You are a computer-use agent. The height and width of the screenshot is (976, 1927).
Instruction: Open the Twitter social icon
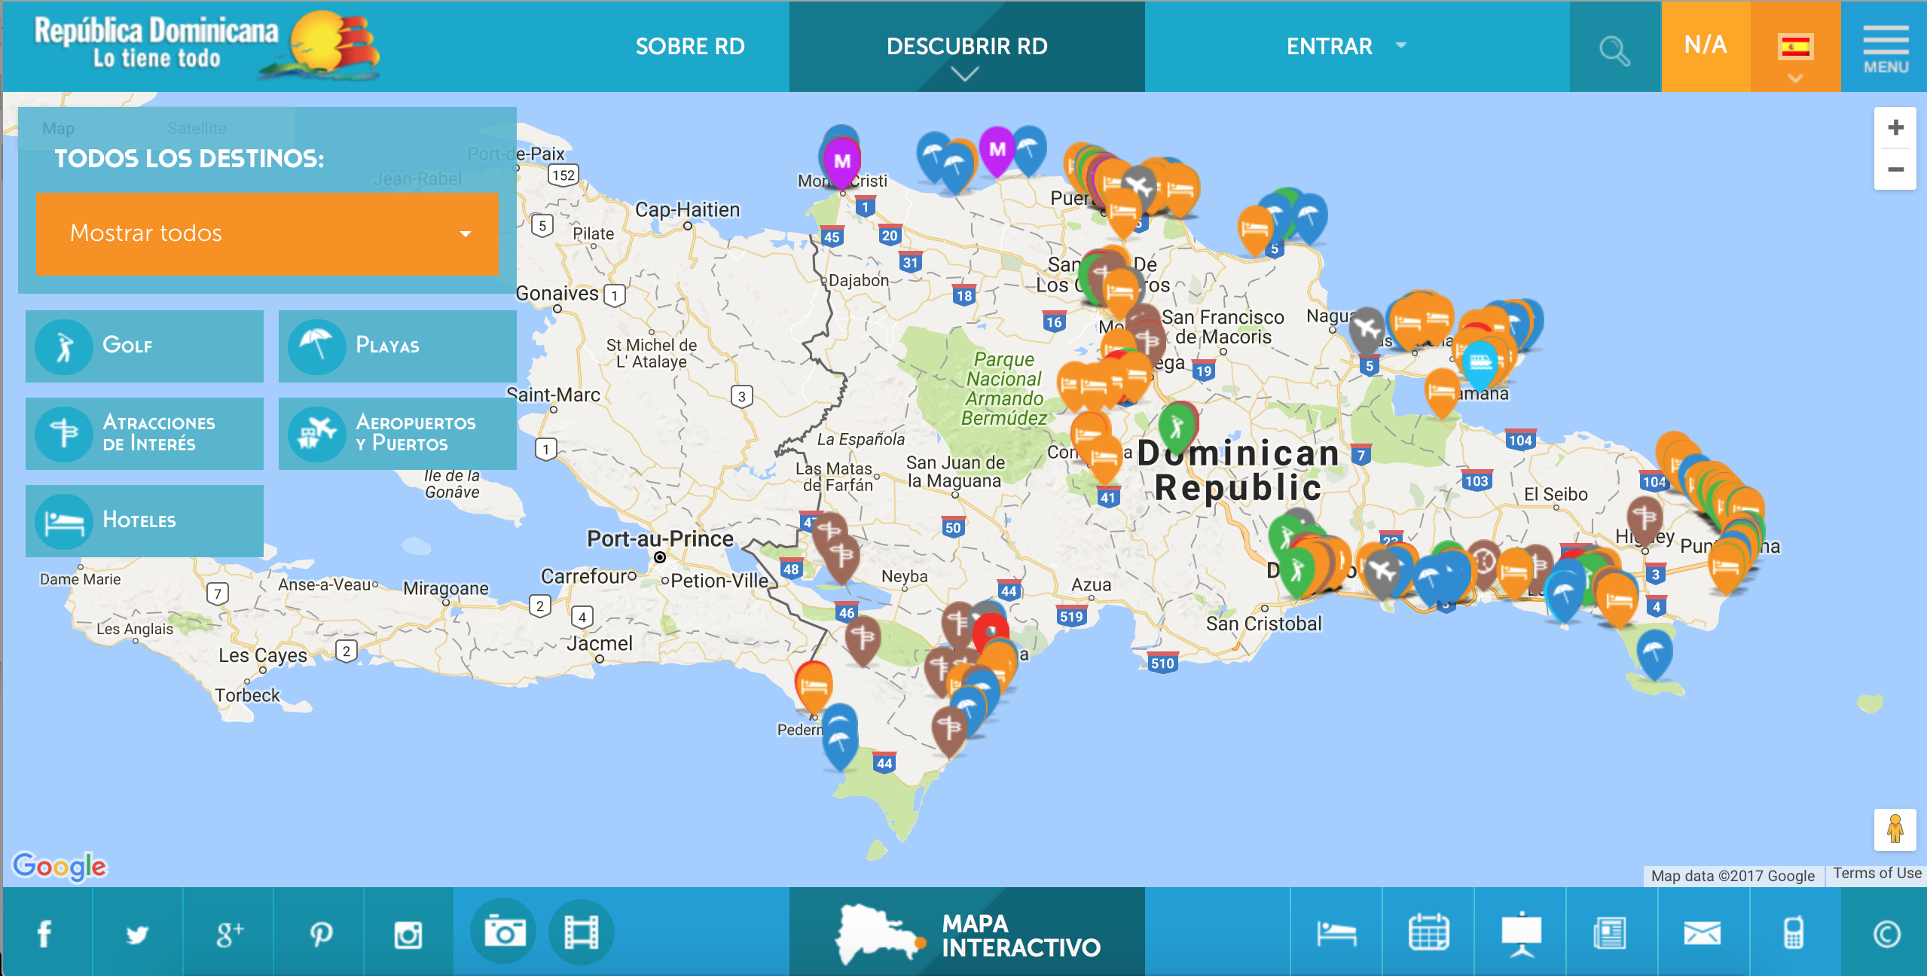pos(137,934)
